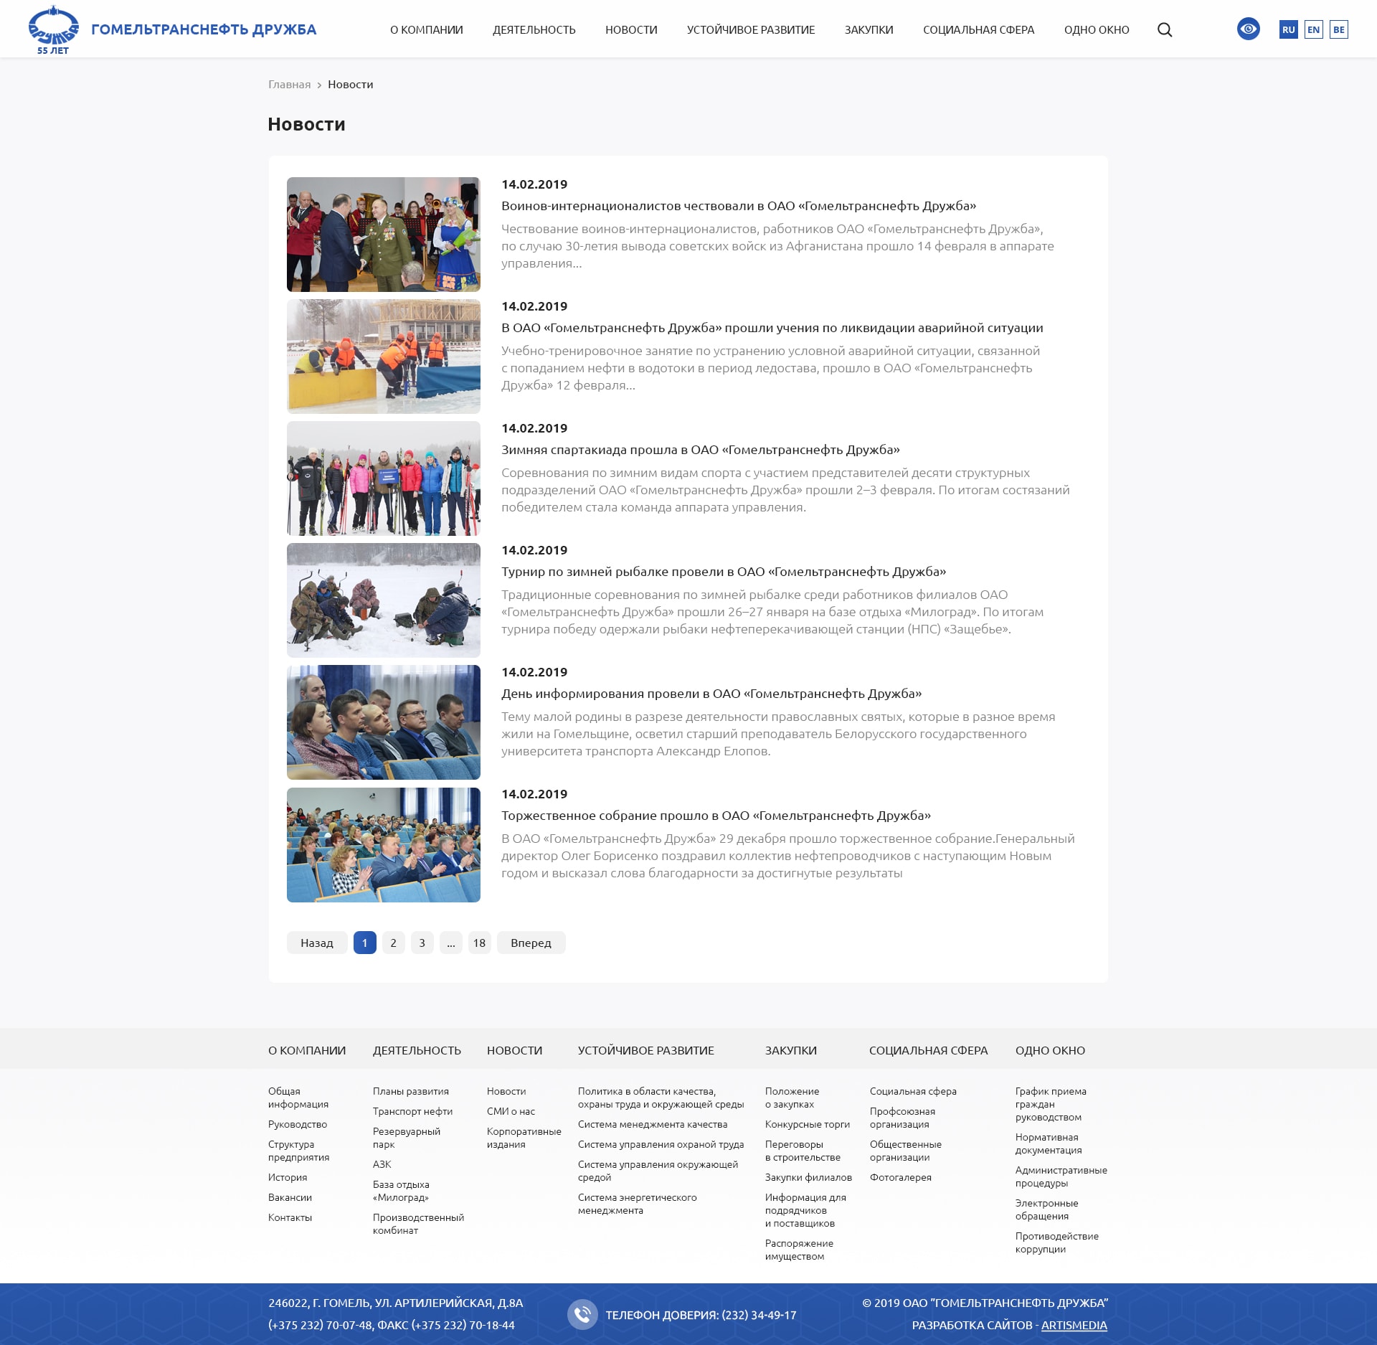Jump to last page 18
Image resolution: width=1377 pixels, height=1345 pixels.
coord(479,943)
